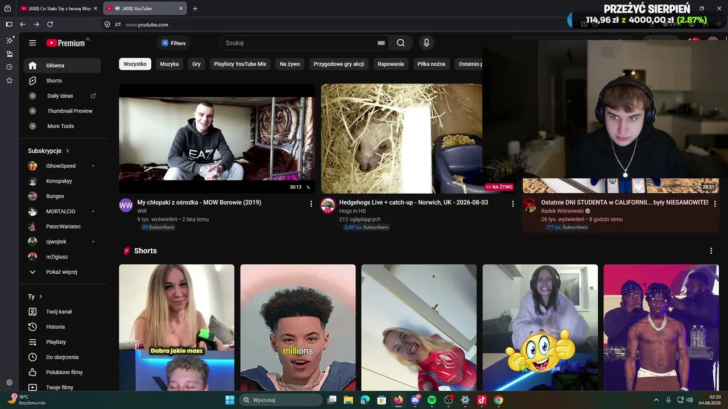Expand the Subskrypcje section

point(49,151)
